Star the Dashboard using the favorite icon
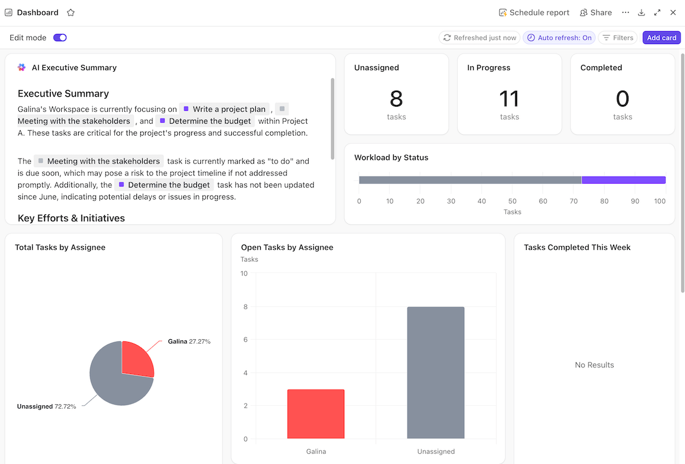This screenshot has width=685, height=464. click(x=70, y=12)
